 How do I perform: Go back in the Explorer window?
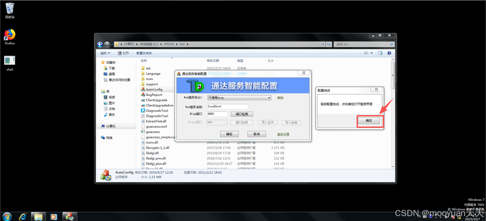pyautogui.click(x=100, y=44)
